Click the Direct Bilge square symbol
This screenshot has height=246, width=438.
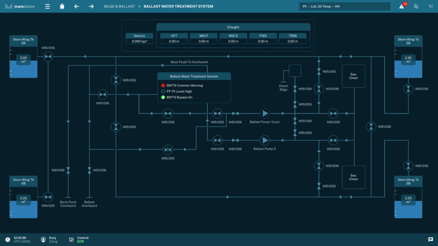point(295,70)
